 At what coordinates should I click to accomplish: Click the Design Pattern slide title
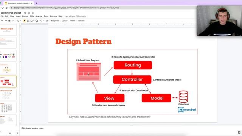84,42
